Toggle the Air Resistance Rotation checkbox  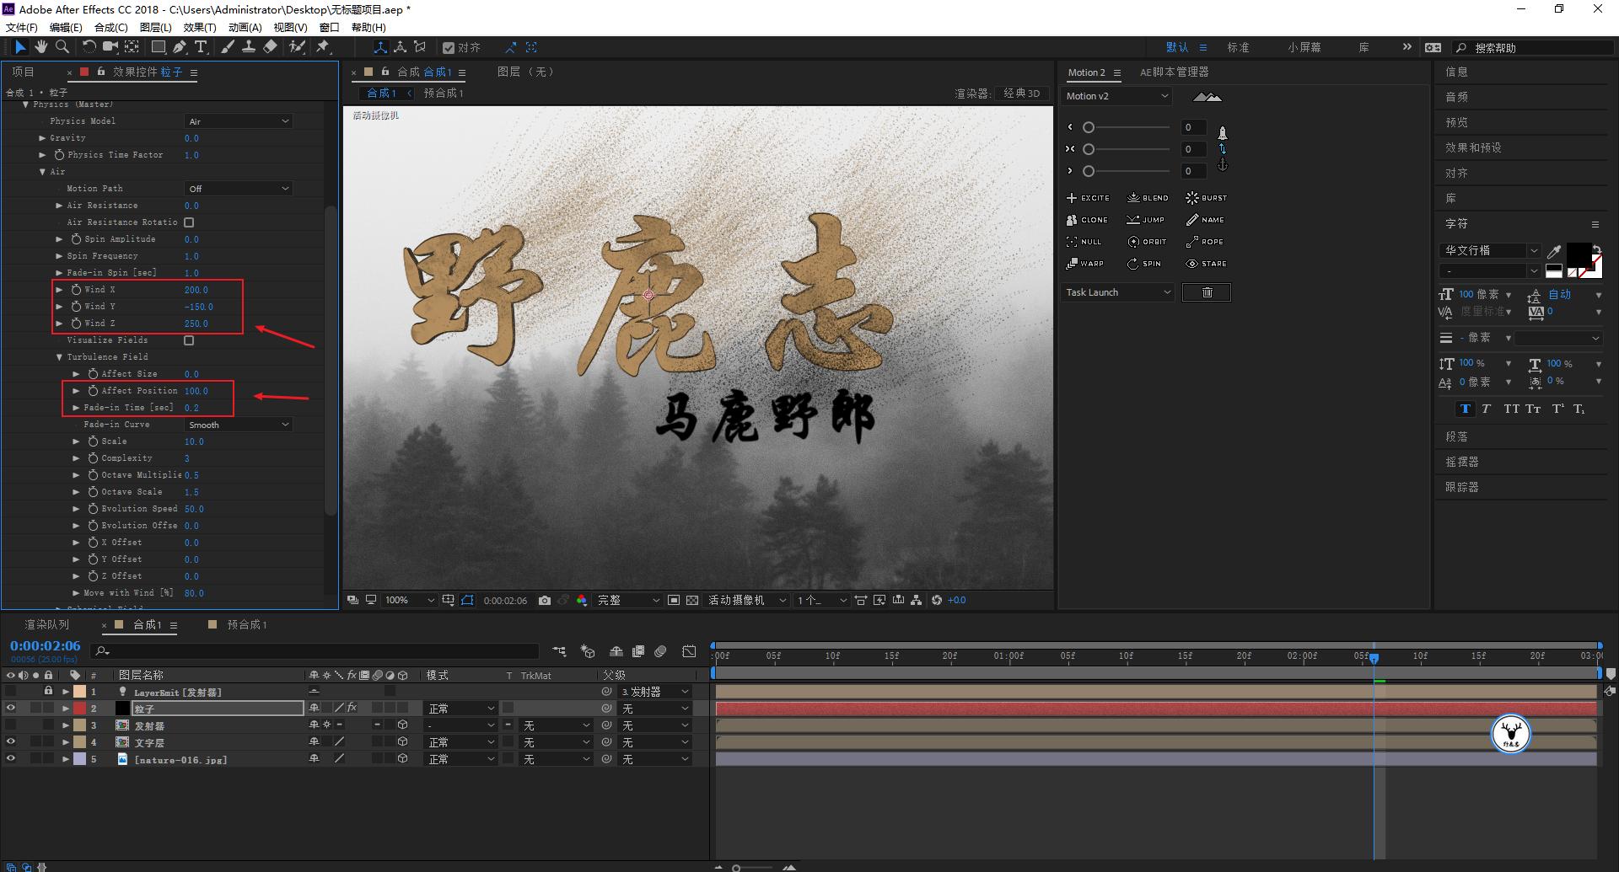[189, 222]
